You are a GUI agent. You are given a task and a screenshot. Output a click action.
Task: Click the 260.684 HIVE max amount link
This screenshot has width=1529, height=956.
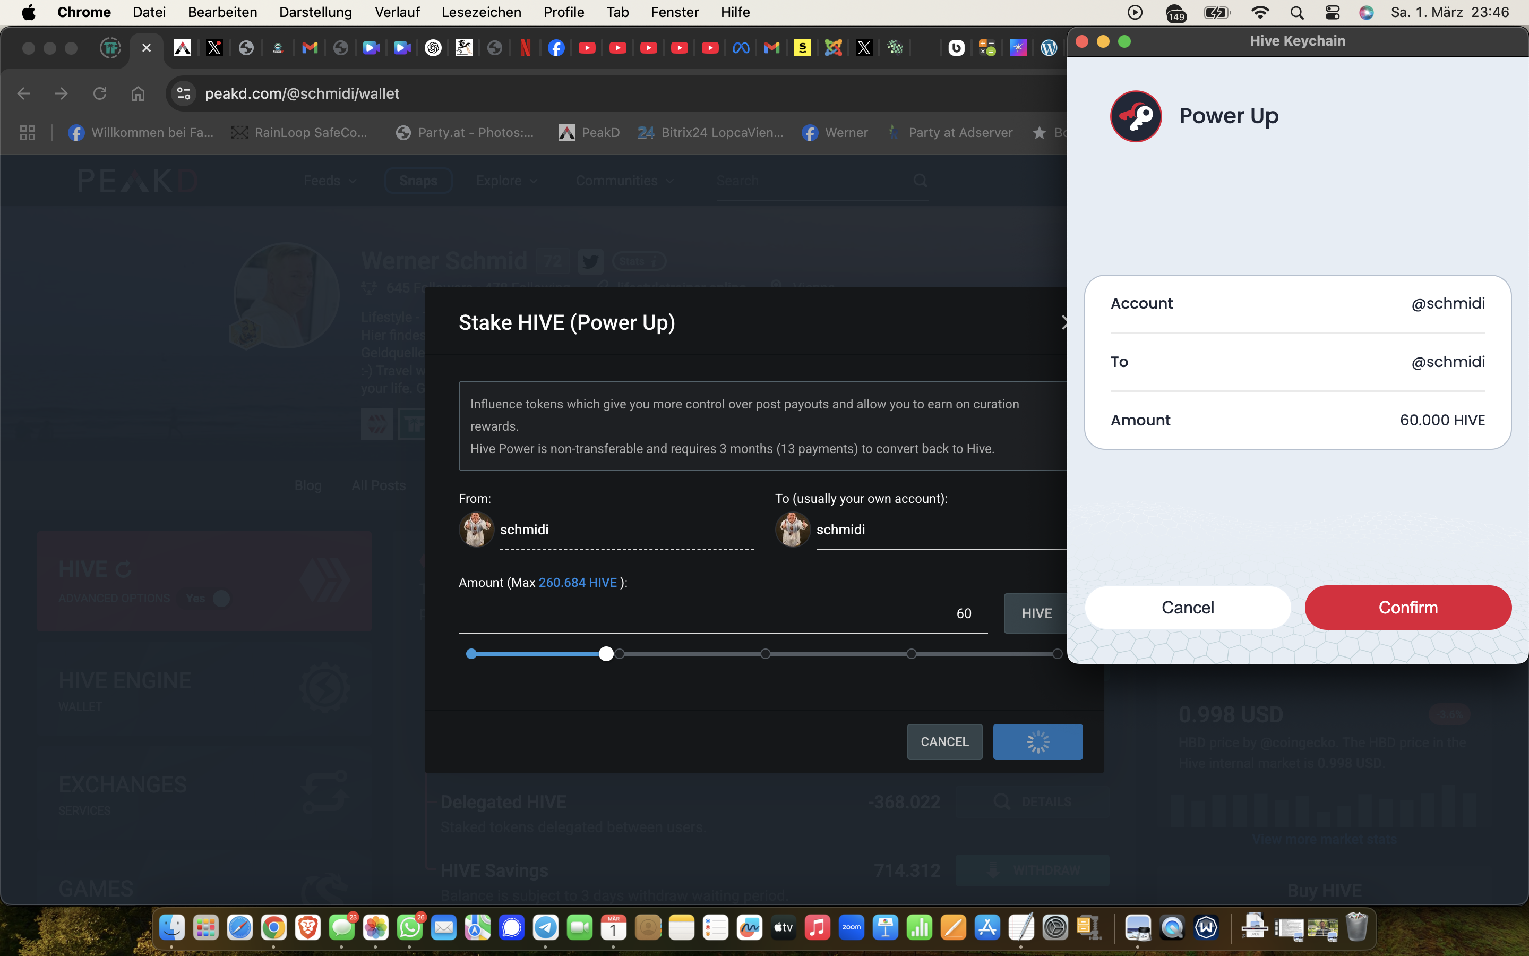pyautogui.click(x=578, y=582)
